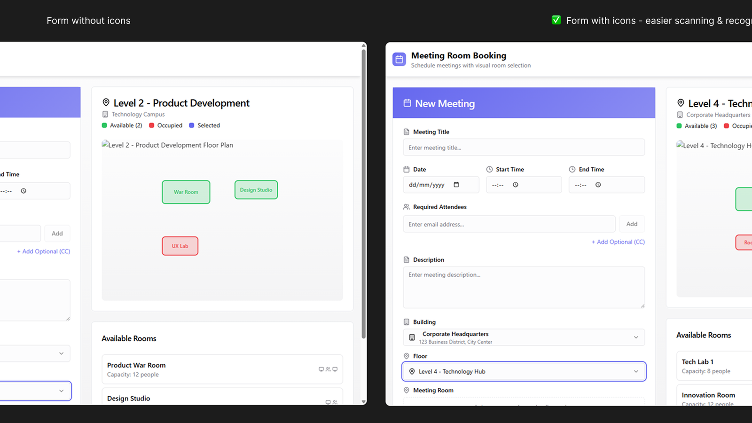Click the Enter meeting title input field
The image size is (752, 423).
tap(524, 148)
